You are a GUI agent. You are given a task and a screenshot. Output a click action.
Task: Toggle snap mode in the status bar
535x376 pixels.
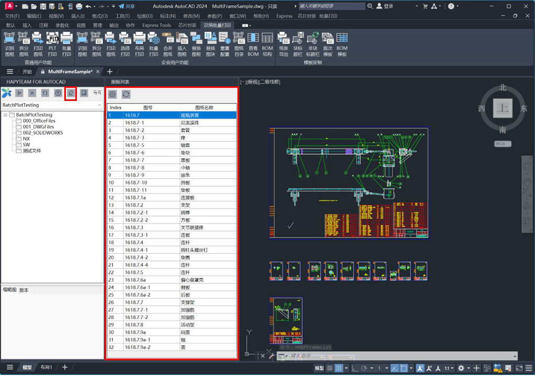tap(338, 369)
